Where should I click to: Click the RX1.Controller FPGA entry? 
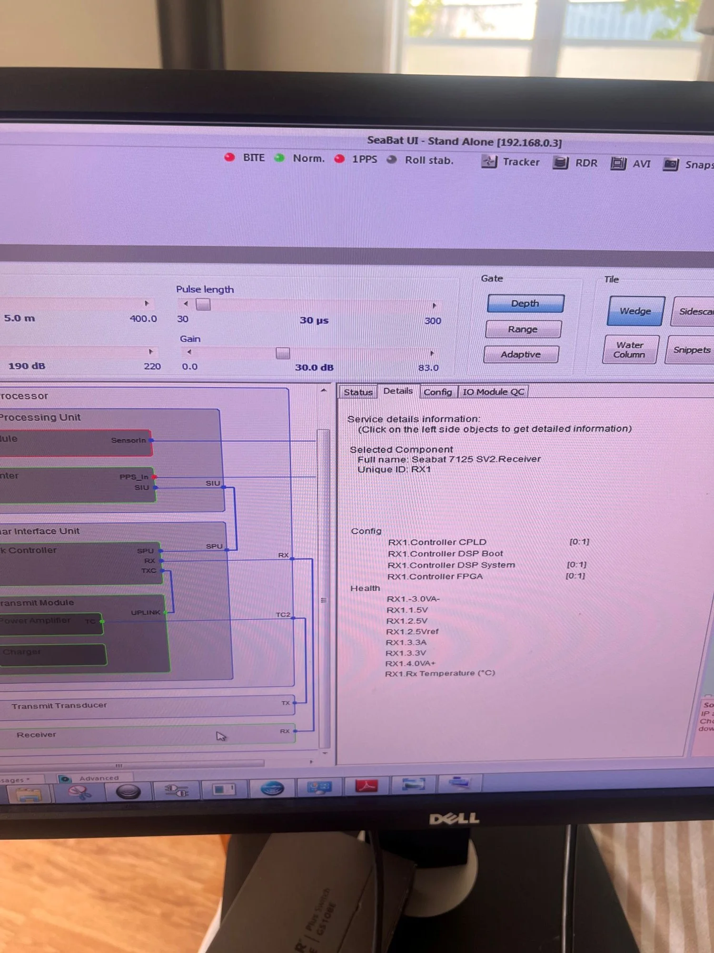pyautogui.click(x=435, y=577)
